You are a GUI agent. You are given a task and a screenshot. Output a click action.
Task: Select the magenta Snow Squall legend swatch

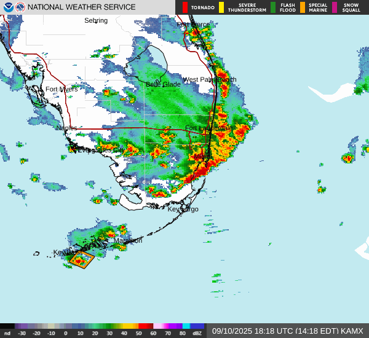[335, 7]
